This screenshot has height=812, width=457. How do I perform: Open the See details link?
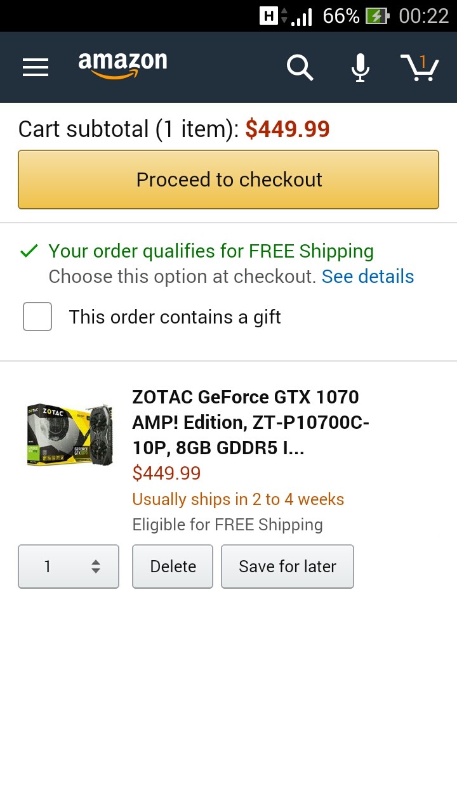pos(368,277)
